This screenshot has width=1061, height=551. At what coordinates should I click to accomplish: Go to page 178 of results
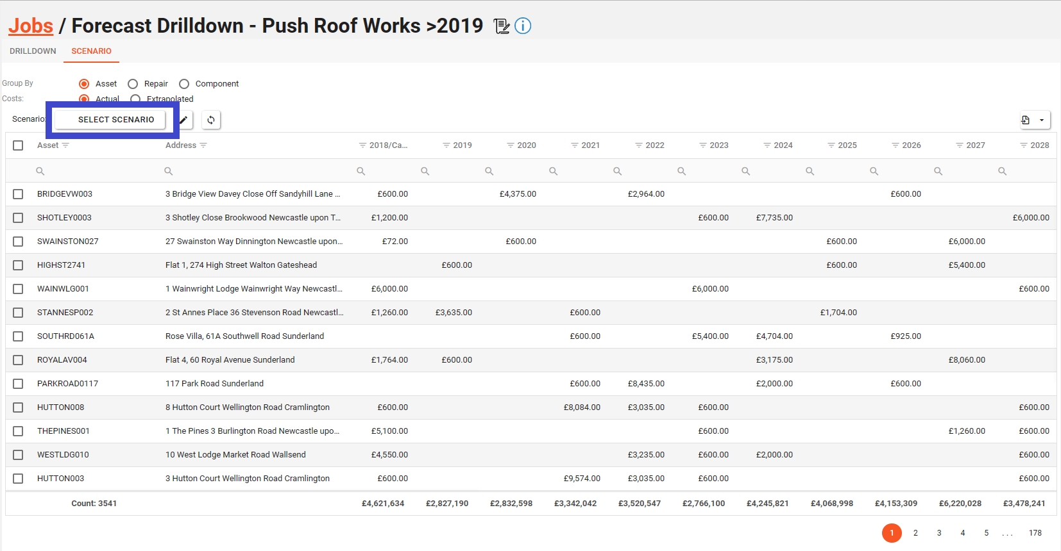[1035, 533]
